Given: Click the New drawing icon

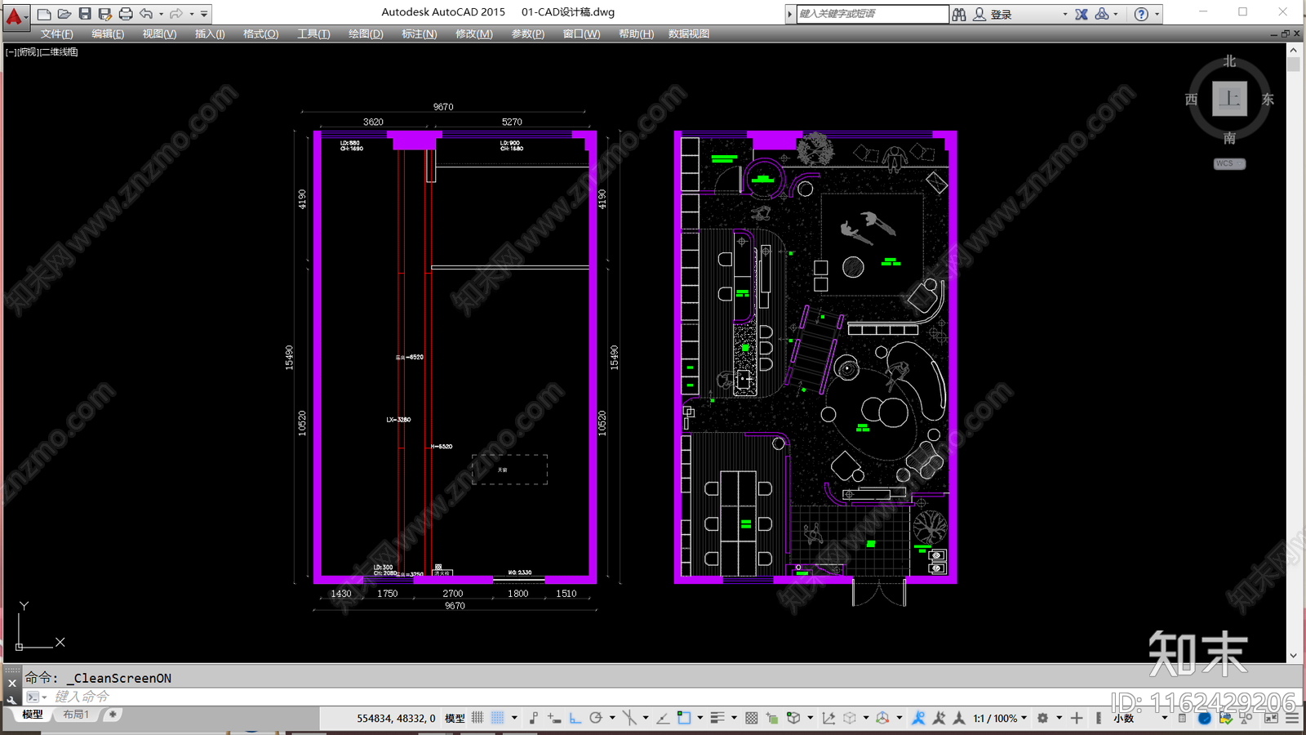Looking at the screenshot, I should point(44,14).
